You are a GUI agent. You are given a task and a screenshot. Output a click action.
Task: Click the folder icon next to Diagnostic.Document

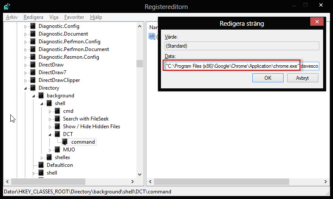pyautogui.click(x=33, y=34)
